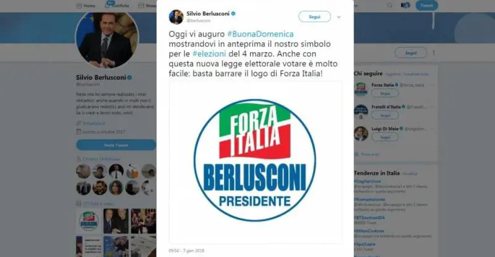Click the Segui button in the tweet popup

pos(314,17)
